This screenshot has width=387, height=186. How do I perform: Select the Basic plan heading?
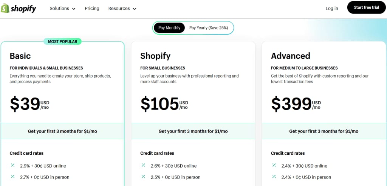coord(20,56)
